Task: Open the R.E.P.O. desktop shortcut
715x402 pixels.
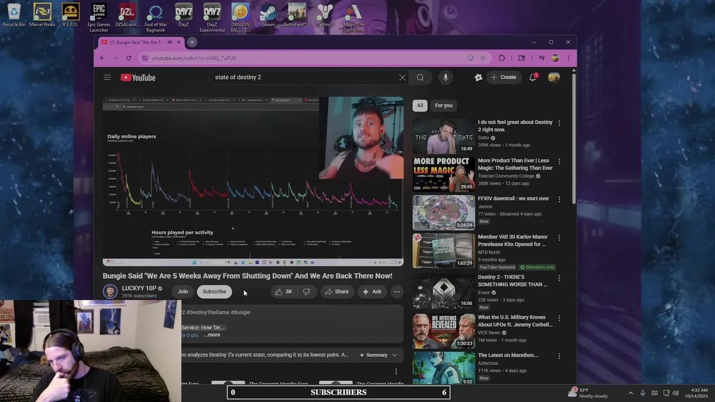Action: pos(70,15)
